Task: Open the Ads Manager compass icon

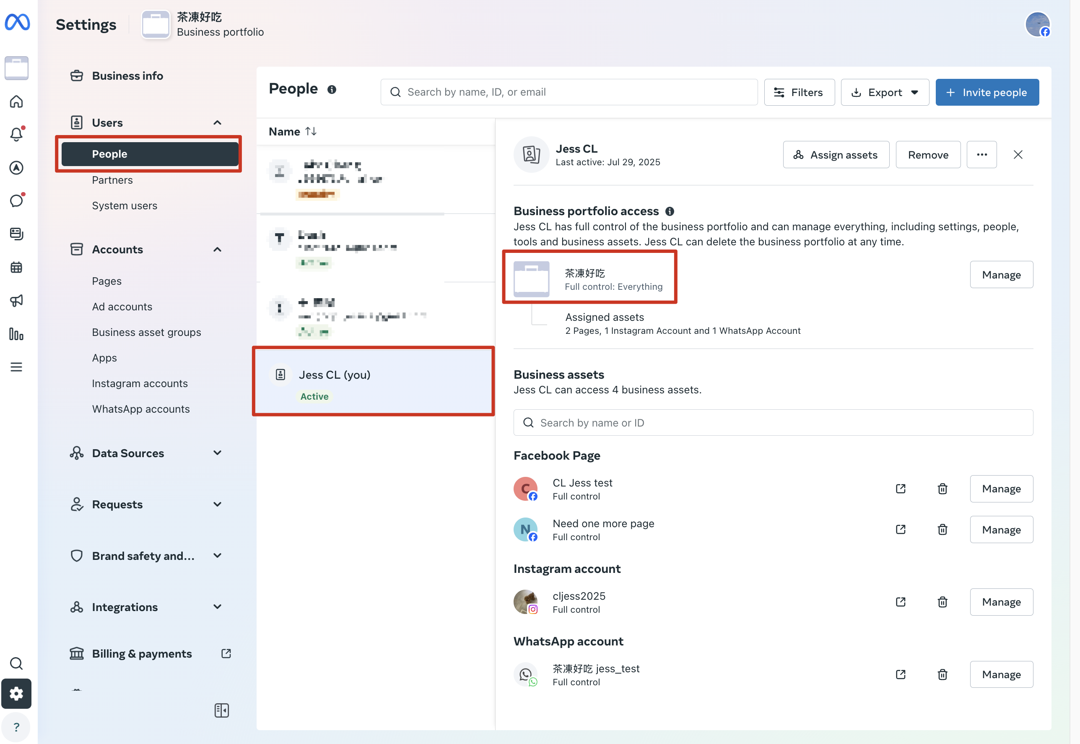Action: pos(16,167)
